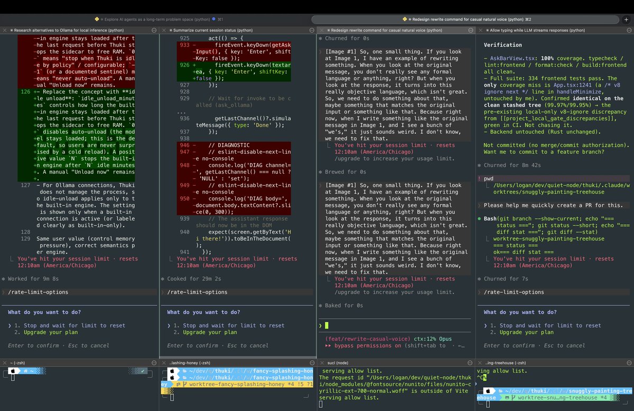Click the /rate-limit-options command in Summarize session pane
This screenshot has width=634, height=411.
coord(197,292)
